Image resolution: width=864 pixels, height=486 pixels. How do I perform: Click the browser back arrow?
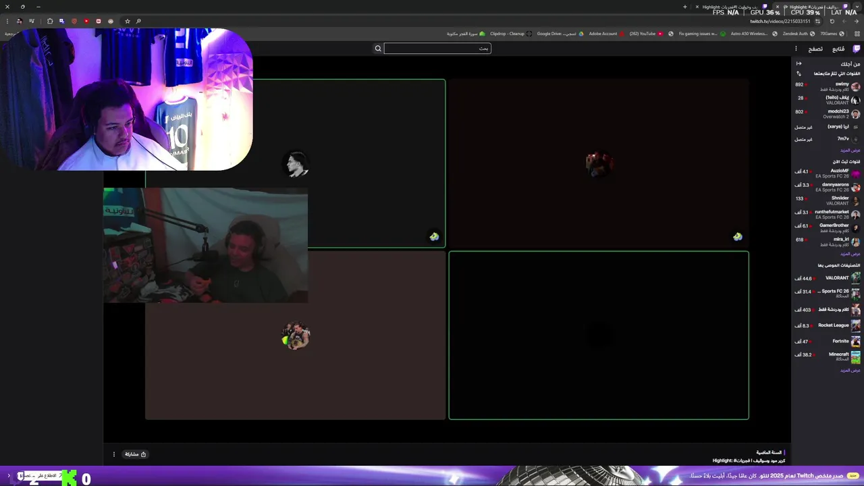[856, 21]
